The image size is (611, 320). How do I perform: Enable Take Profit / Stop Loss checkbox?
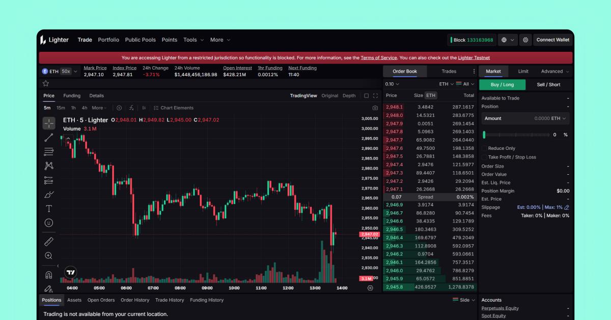[484, 157]
